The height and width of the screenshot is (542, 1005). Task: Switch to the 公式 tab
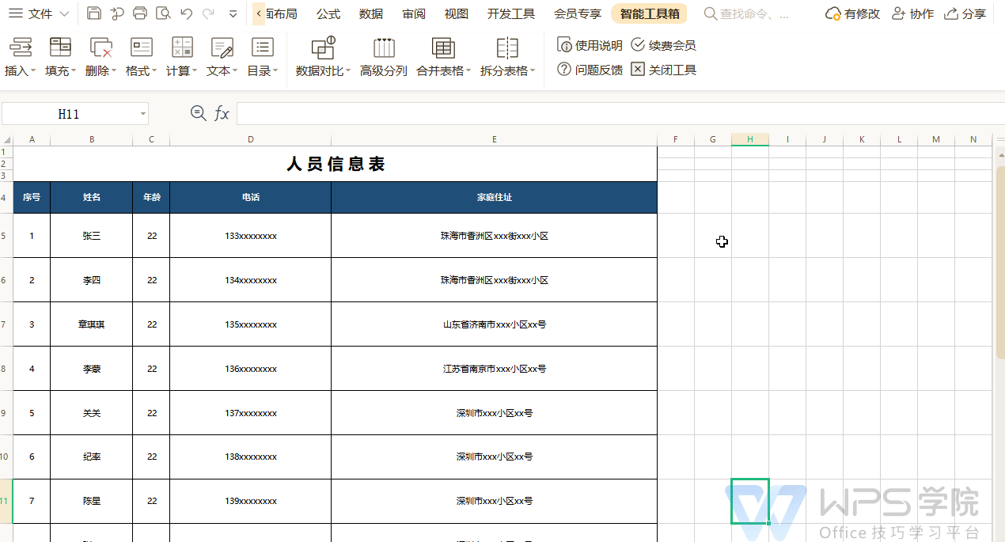pos(328,13)
